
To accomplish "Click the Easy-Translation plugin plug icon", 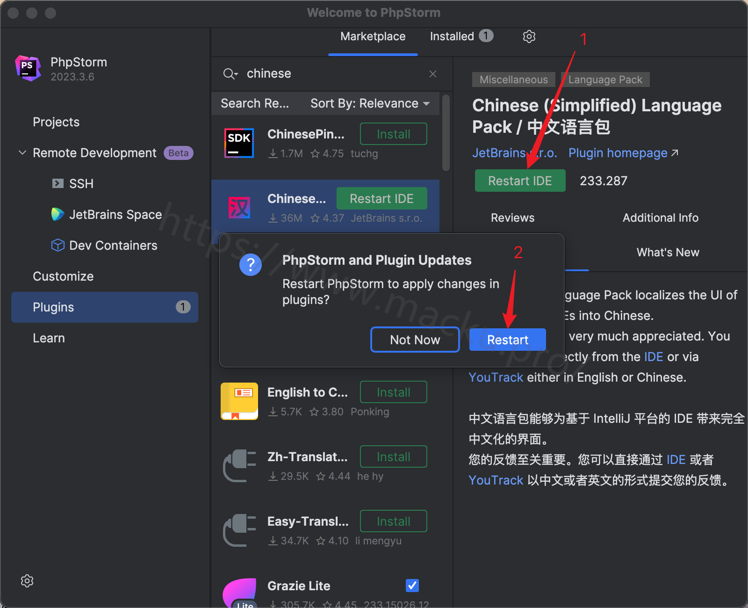I will pyautogui.click(x=239, y=530).
